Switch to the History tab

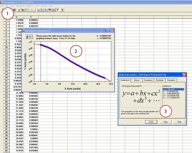coord(137,80)
